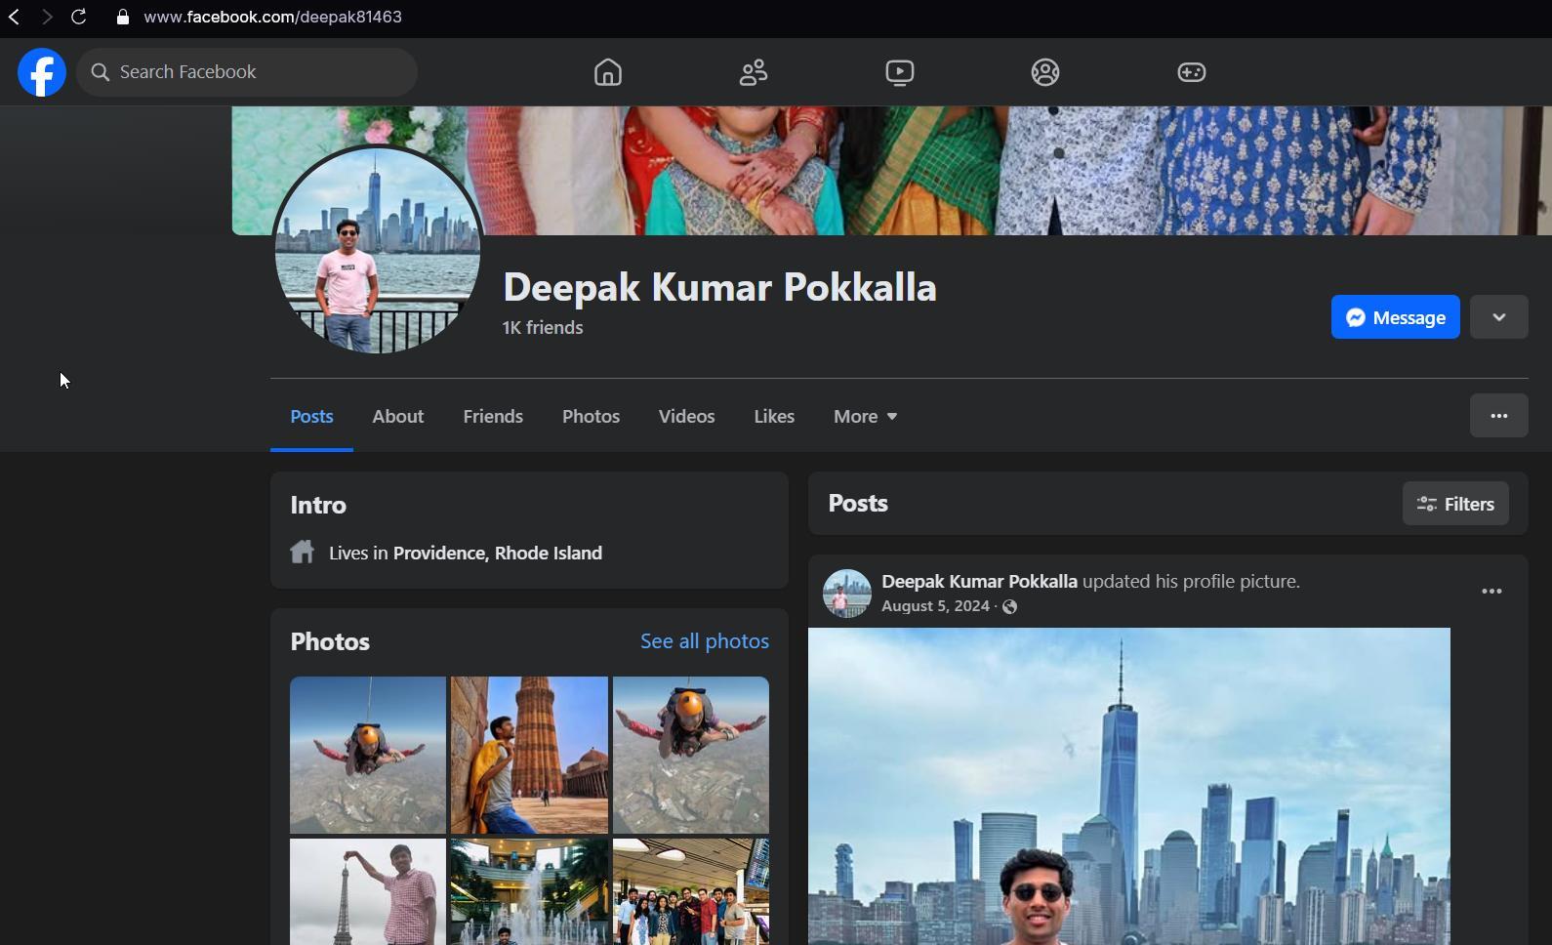Screen dimensions: 1552x945
Task: Open the post's three-dot options menu
Action: point(1491,592)
